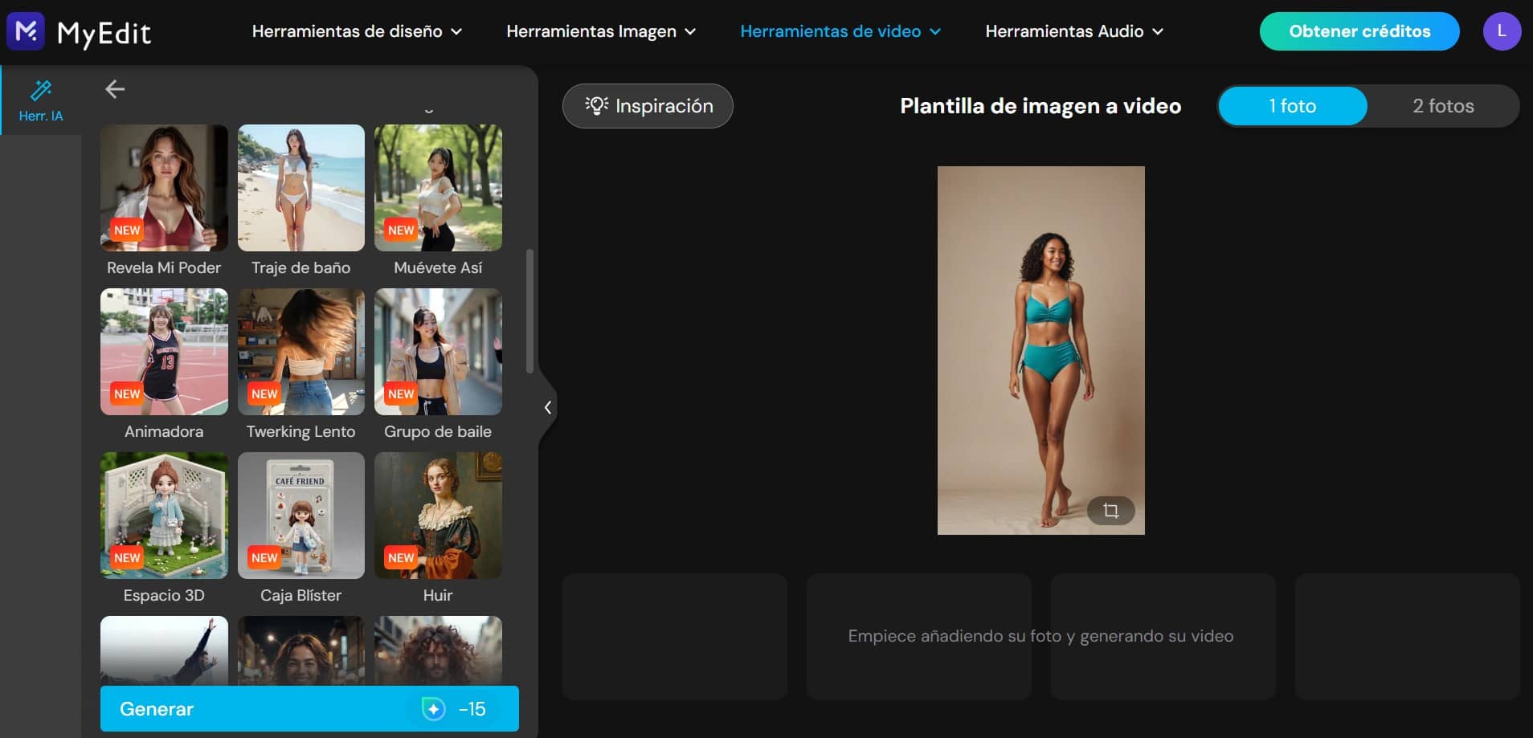Expand the Herramientas Imagen dropdown
Screen dimensions: 1533x738
click(601, 31)
